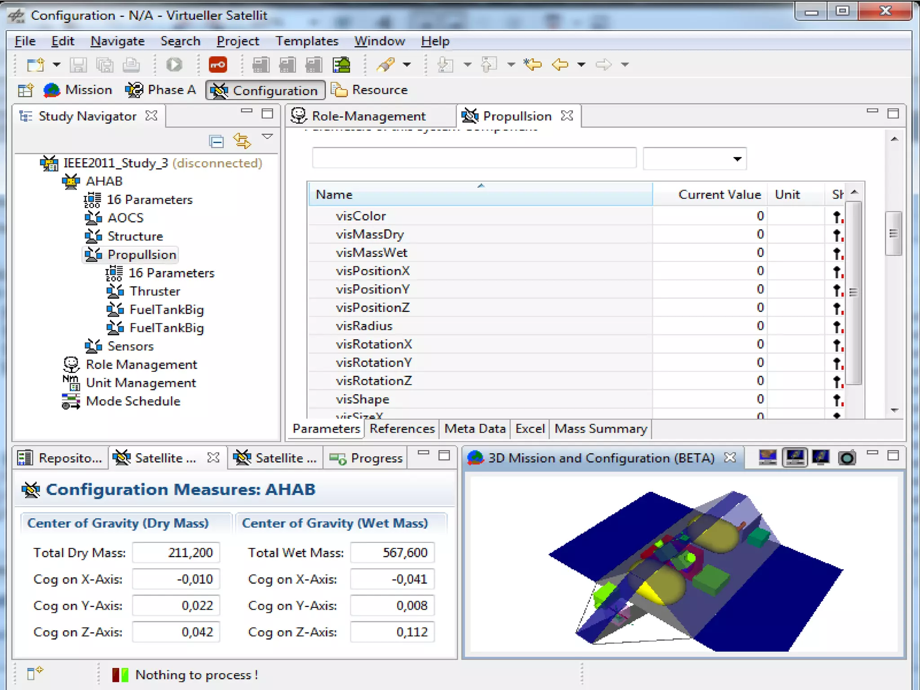Click the yellow back arrow navigation icon
Screen dimensions: 920x690
[560, 65]
